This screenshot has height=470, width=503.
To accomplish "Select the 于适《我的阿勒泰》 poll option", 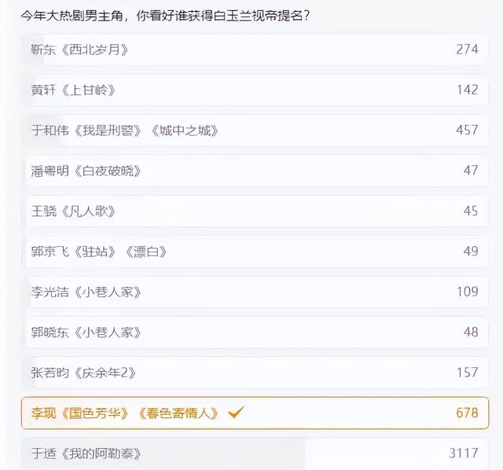I will click(x=255, y=453).
